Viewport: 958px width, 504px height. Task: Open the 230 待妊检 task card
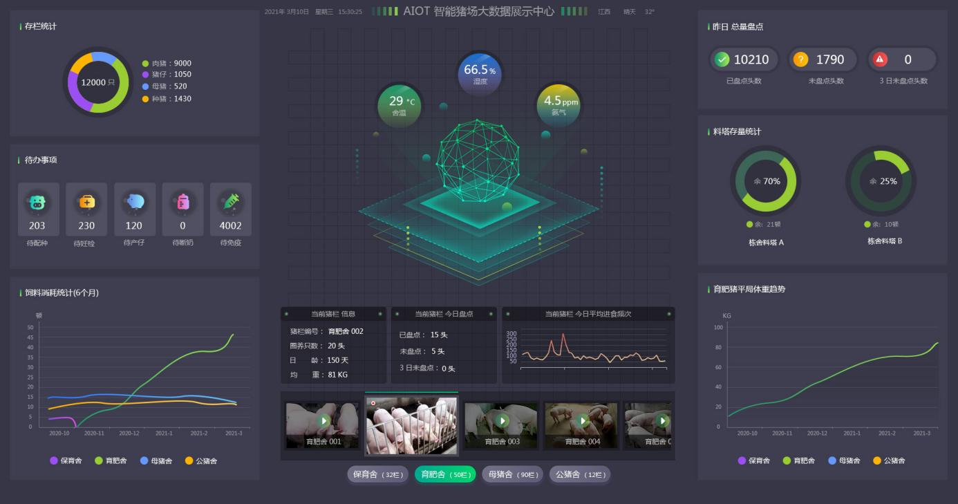pyautogui.click(x=86, y=209)
